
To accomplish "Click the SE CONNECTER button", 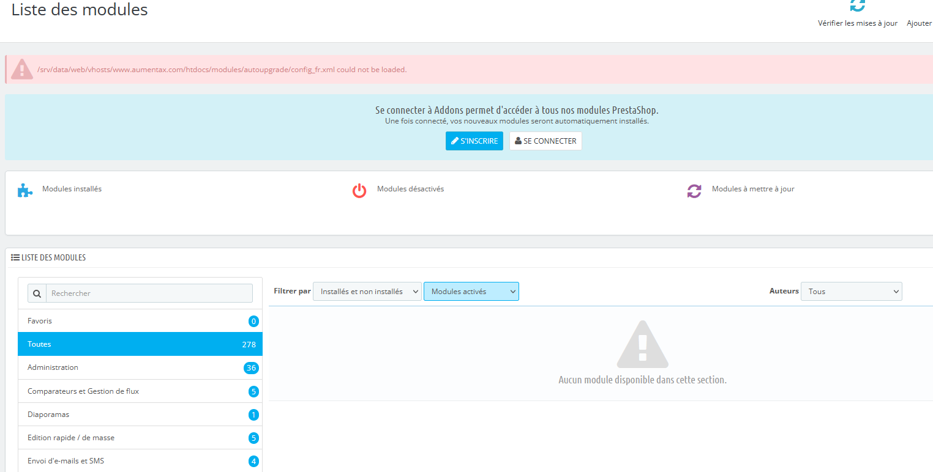I will [x=545, y=141].
